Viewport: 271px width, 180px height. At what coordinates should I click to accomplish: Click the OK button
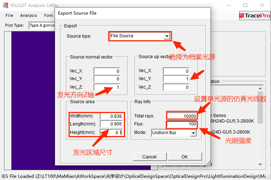185,157
